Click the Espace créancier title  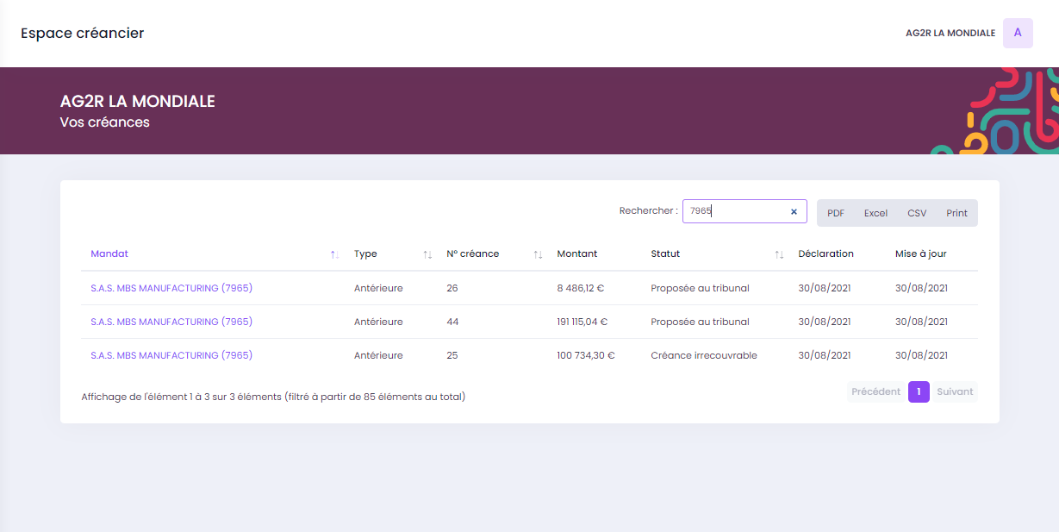pyautogui.click(x=83, y=34)
